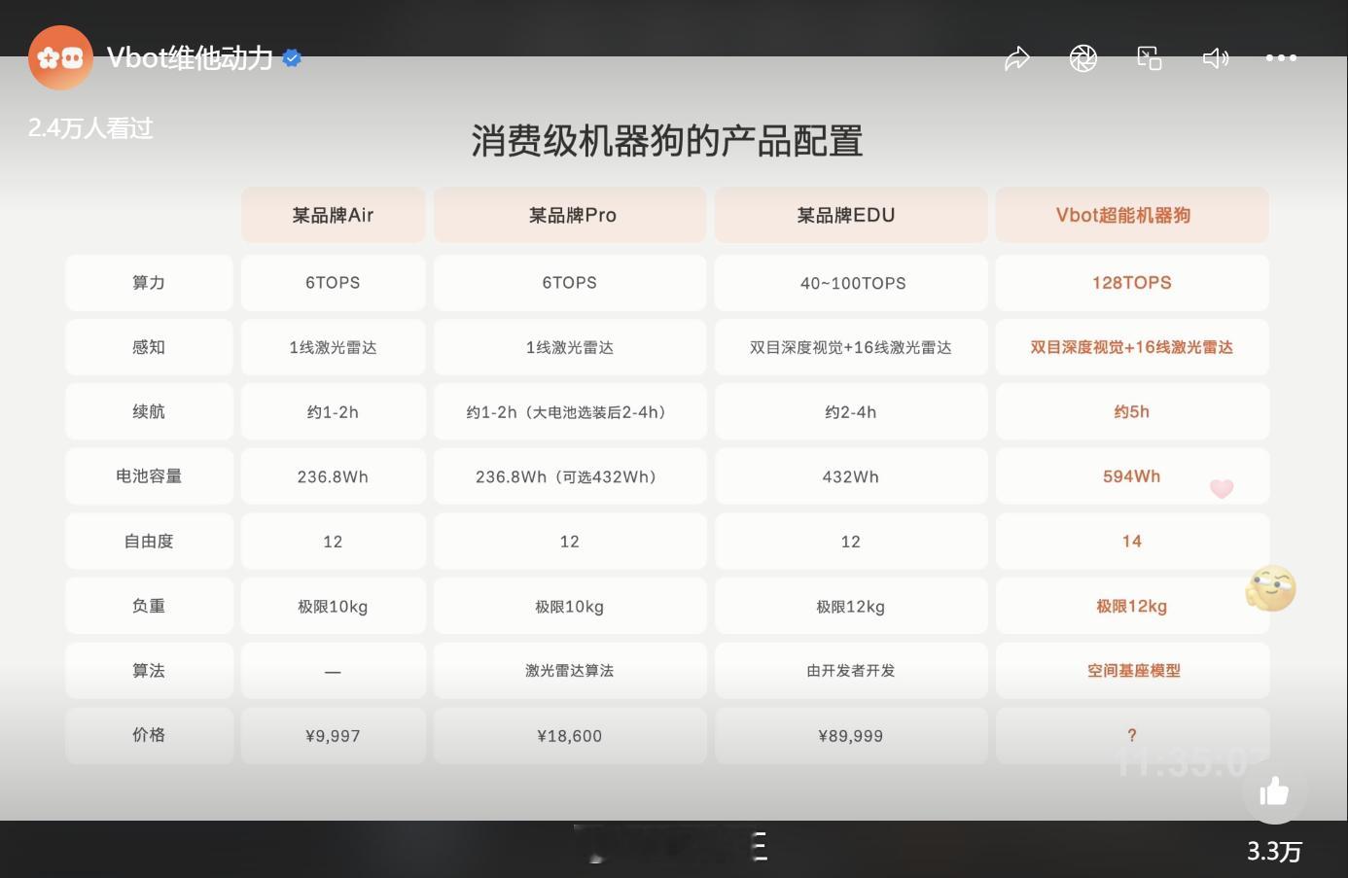1348x878 pixels.
Task: Click the 594Wh cell
Action: click(1132, 476)
